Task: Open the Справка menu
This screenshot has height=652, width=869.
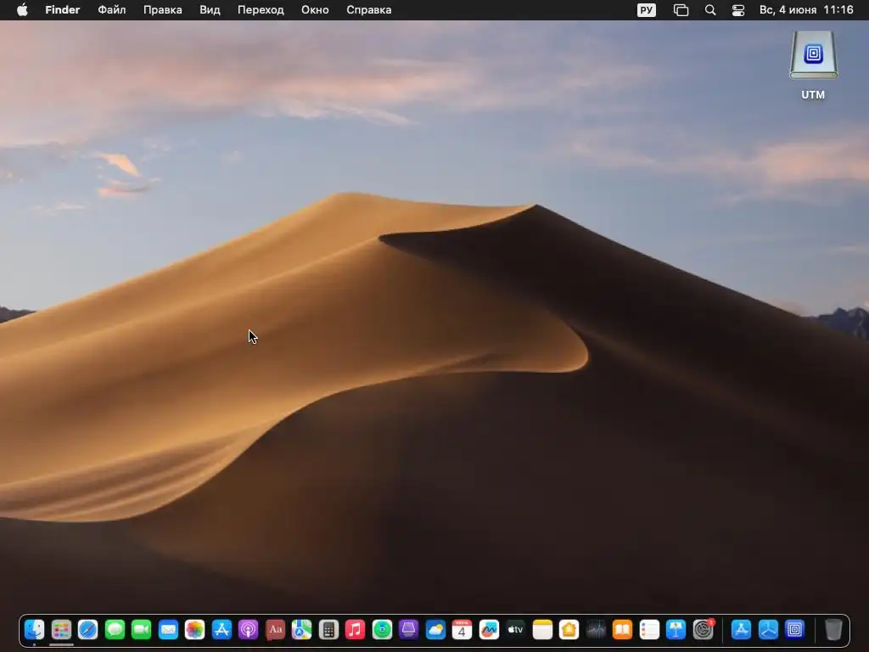Action: (x=369, y=10)
